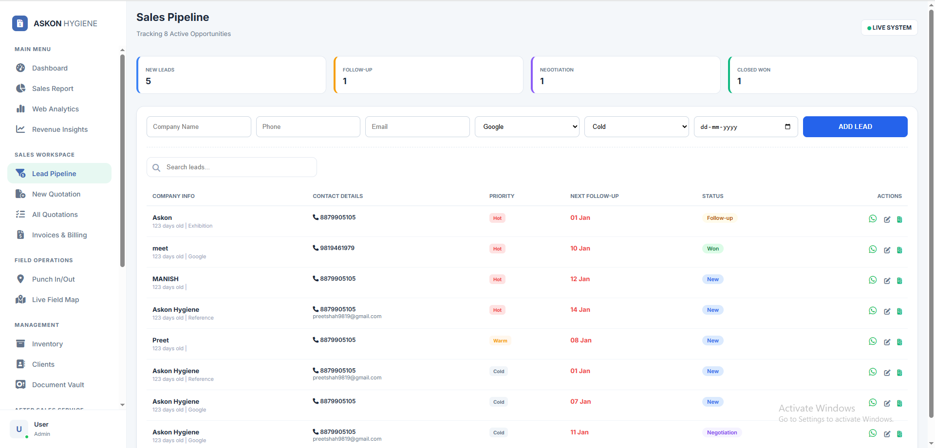
Task: Open WhatsApp for 07 Jan Askon Hygiene row
Action: pyautogui.click(x=873, y=403)
